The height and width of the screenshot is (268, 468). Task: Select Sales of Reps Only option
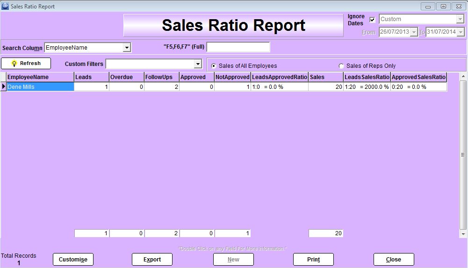(341, 66)
